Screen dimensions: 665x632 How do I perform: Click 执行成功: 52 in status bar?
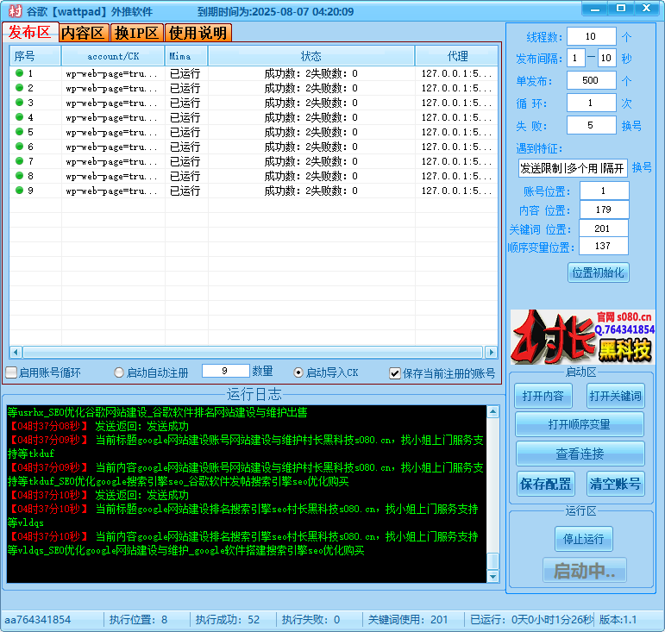coord(228,620)
